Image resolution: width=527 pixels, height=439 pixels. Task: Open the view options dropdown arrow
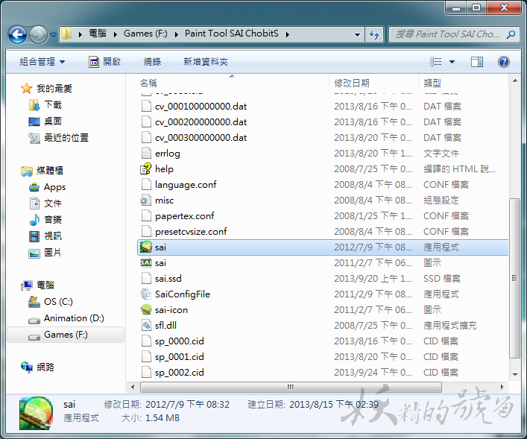tap(452, 62)
